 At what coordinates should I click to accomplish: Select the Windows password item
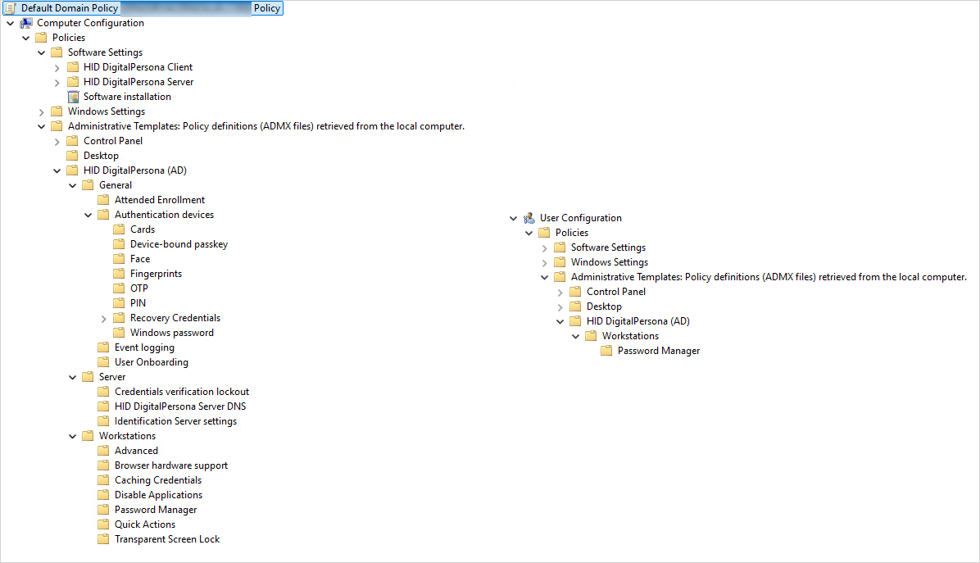coord(171,333)
